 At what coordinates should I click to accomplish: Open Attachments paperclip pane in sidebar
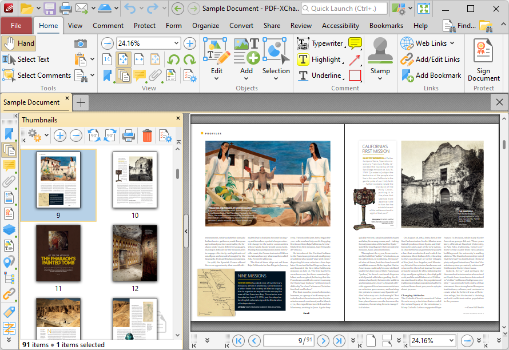point(9,181)
